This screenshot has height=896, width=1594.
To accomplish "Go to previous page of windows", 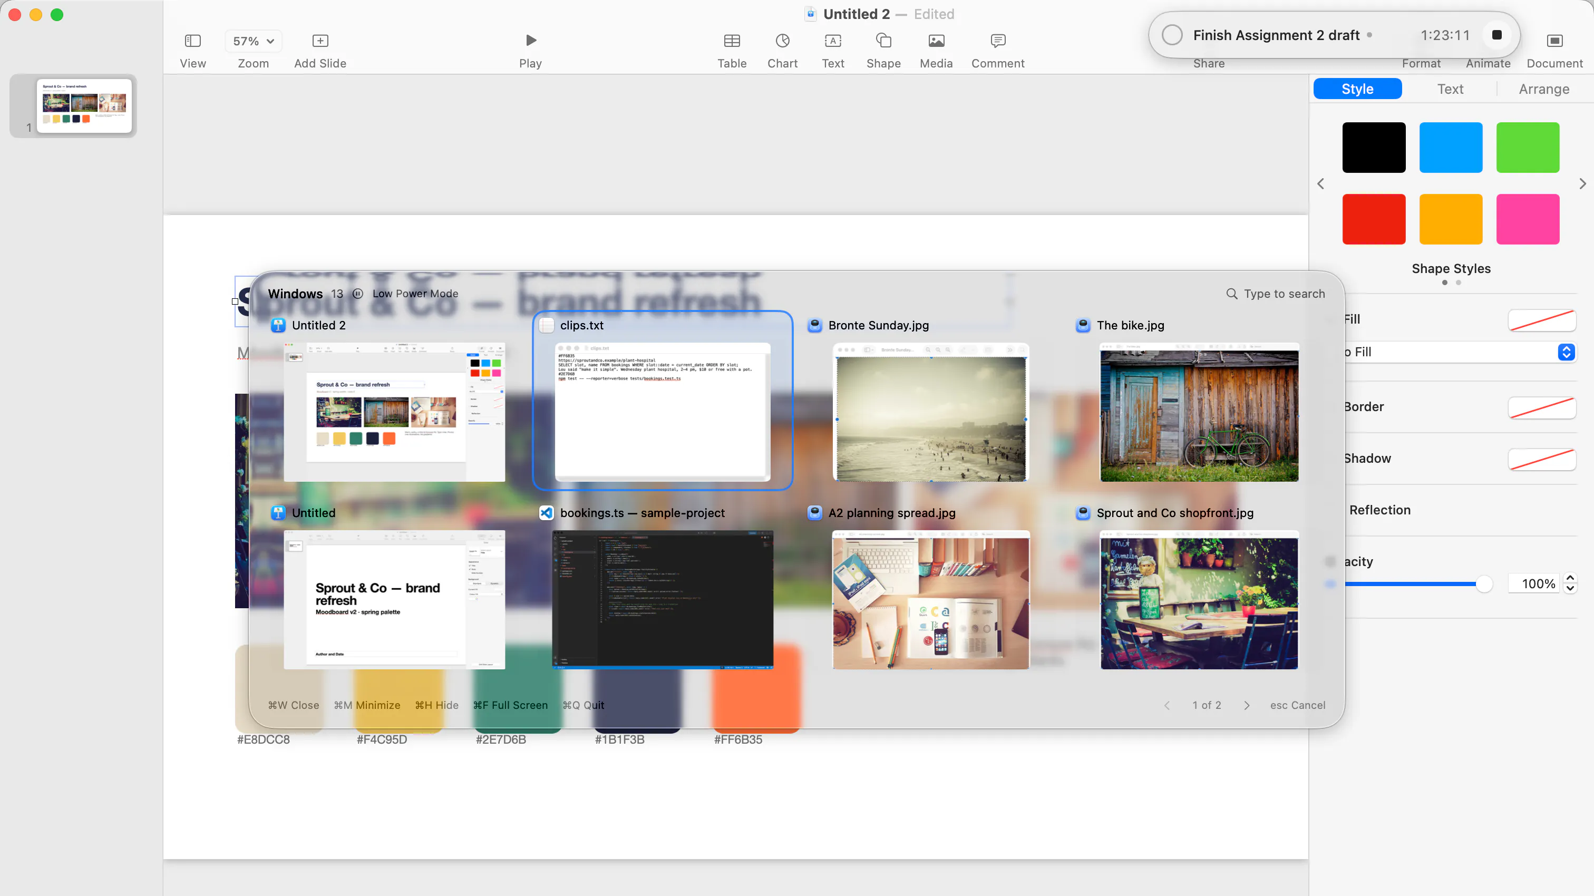I will point(1167,705).
